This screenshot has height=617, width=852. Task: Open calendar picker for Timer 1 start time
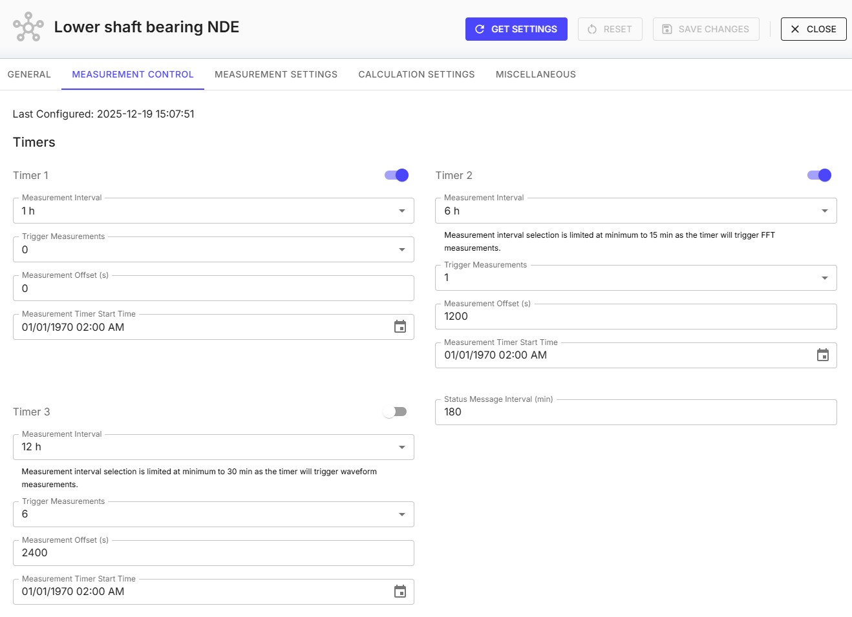pos(400,327)
